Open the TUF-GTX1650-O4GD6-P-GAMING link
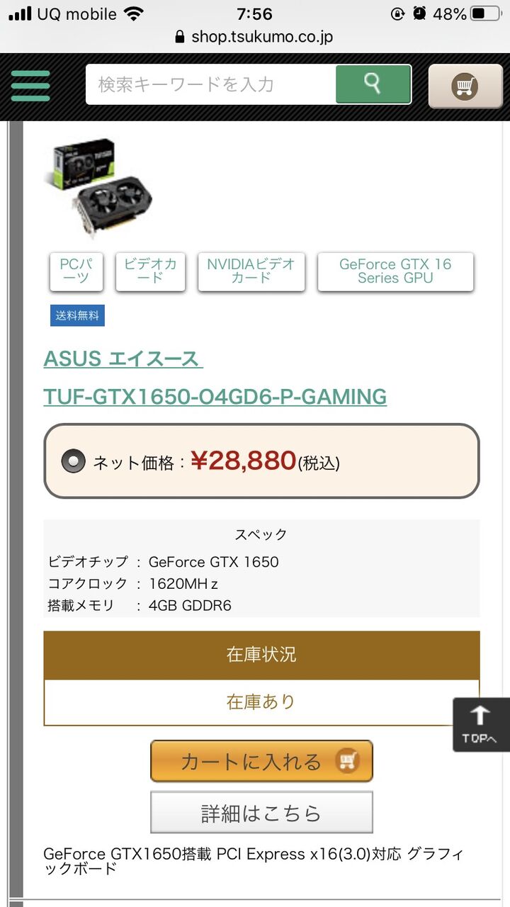Screen dimensions: 510x907 215,397
